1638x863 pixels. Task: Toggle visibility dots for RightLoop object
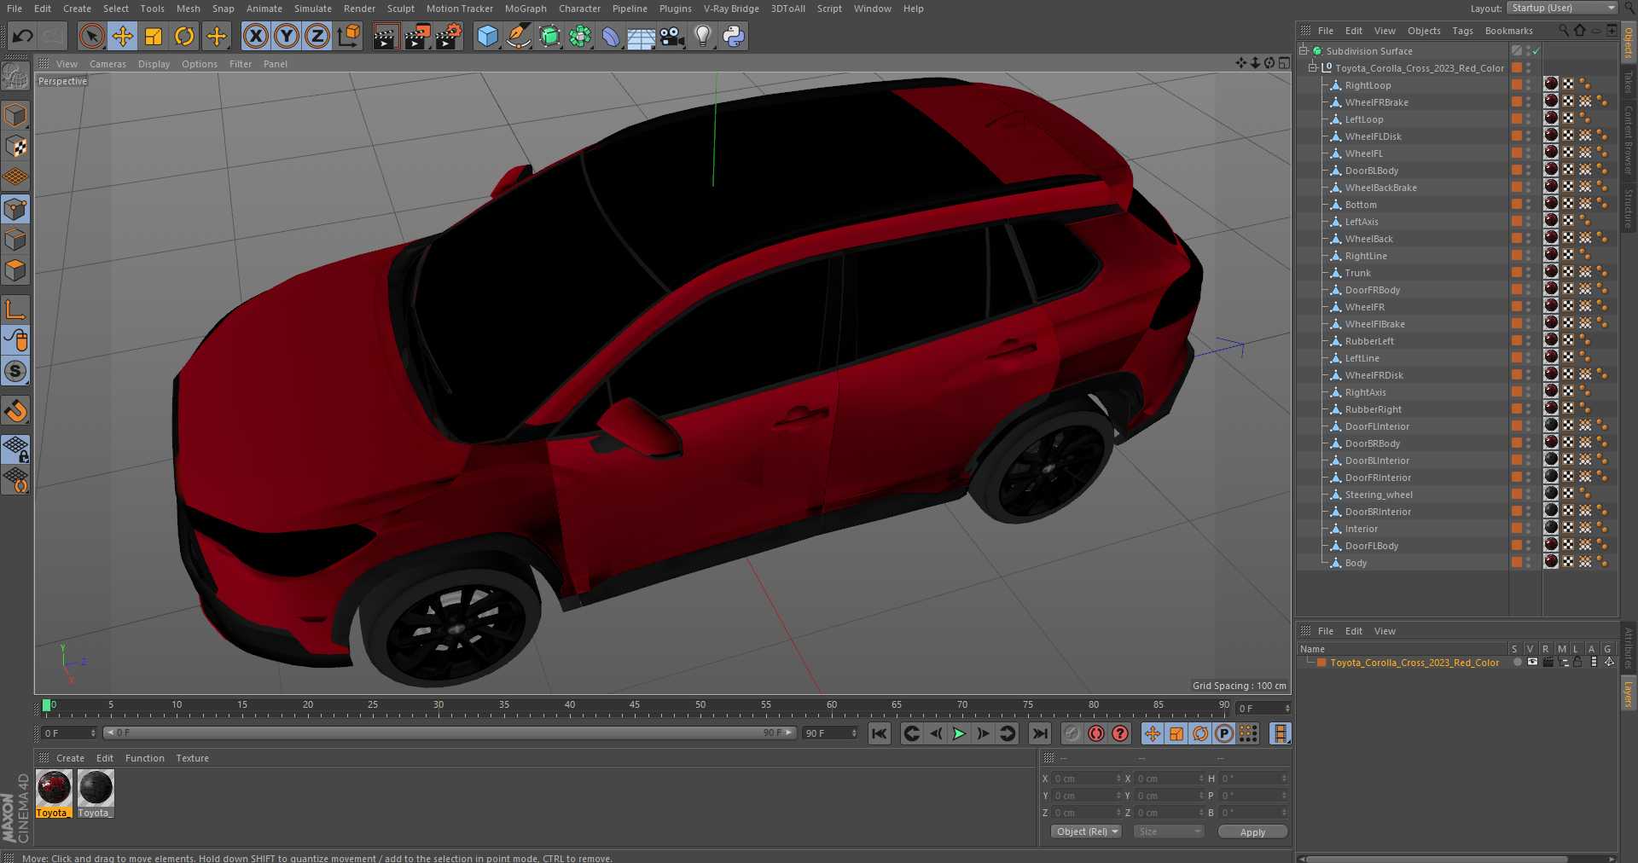1529,85
